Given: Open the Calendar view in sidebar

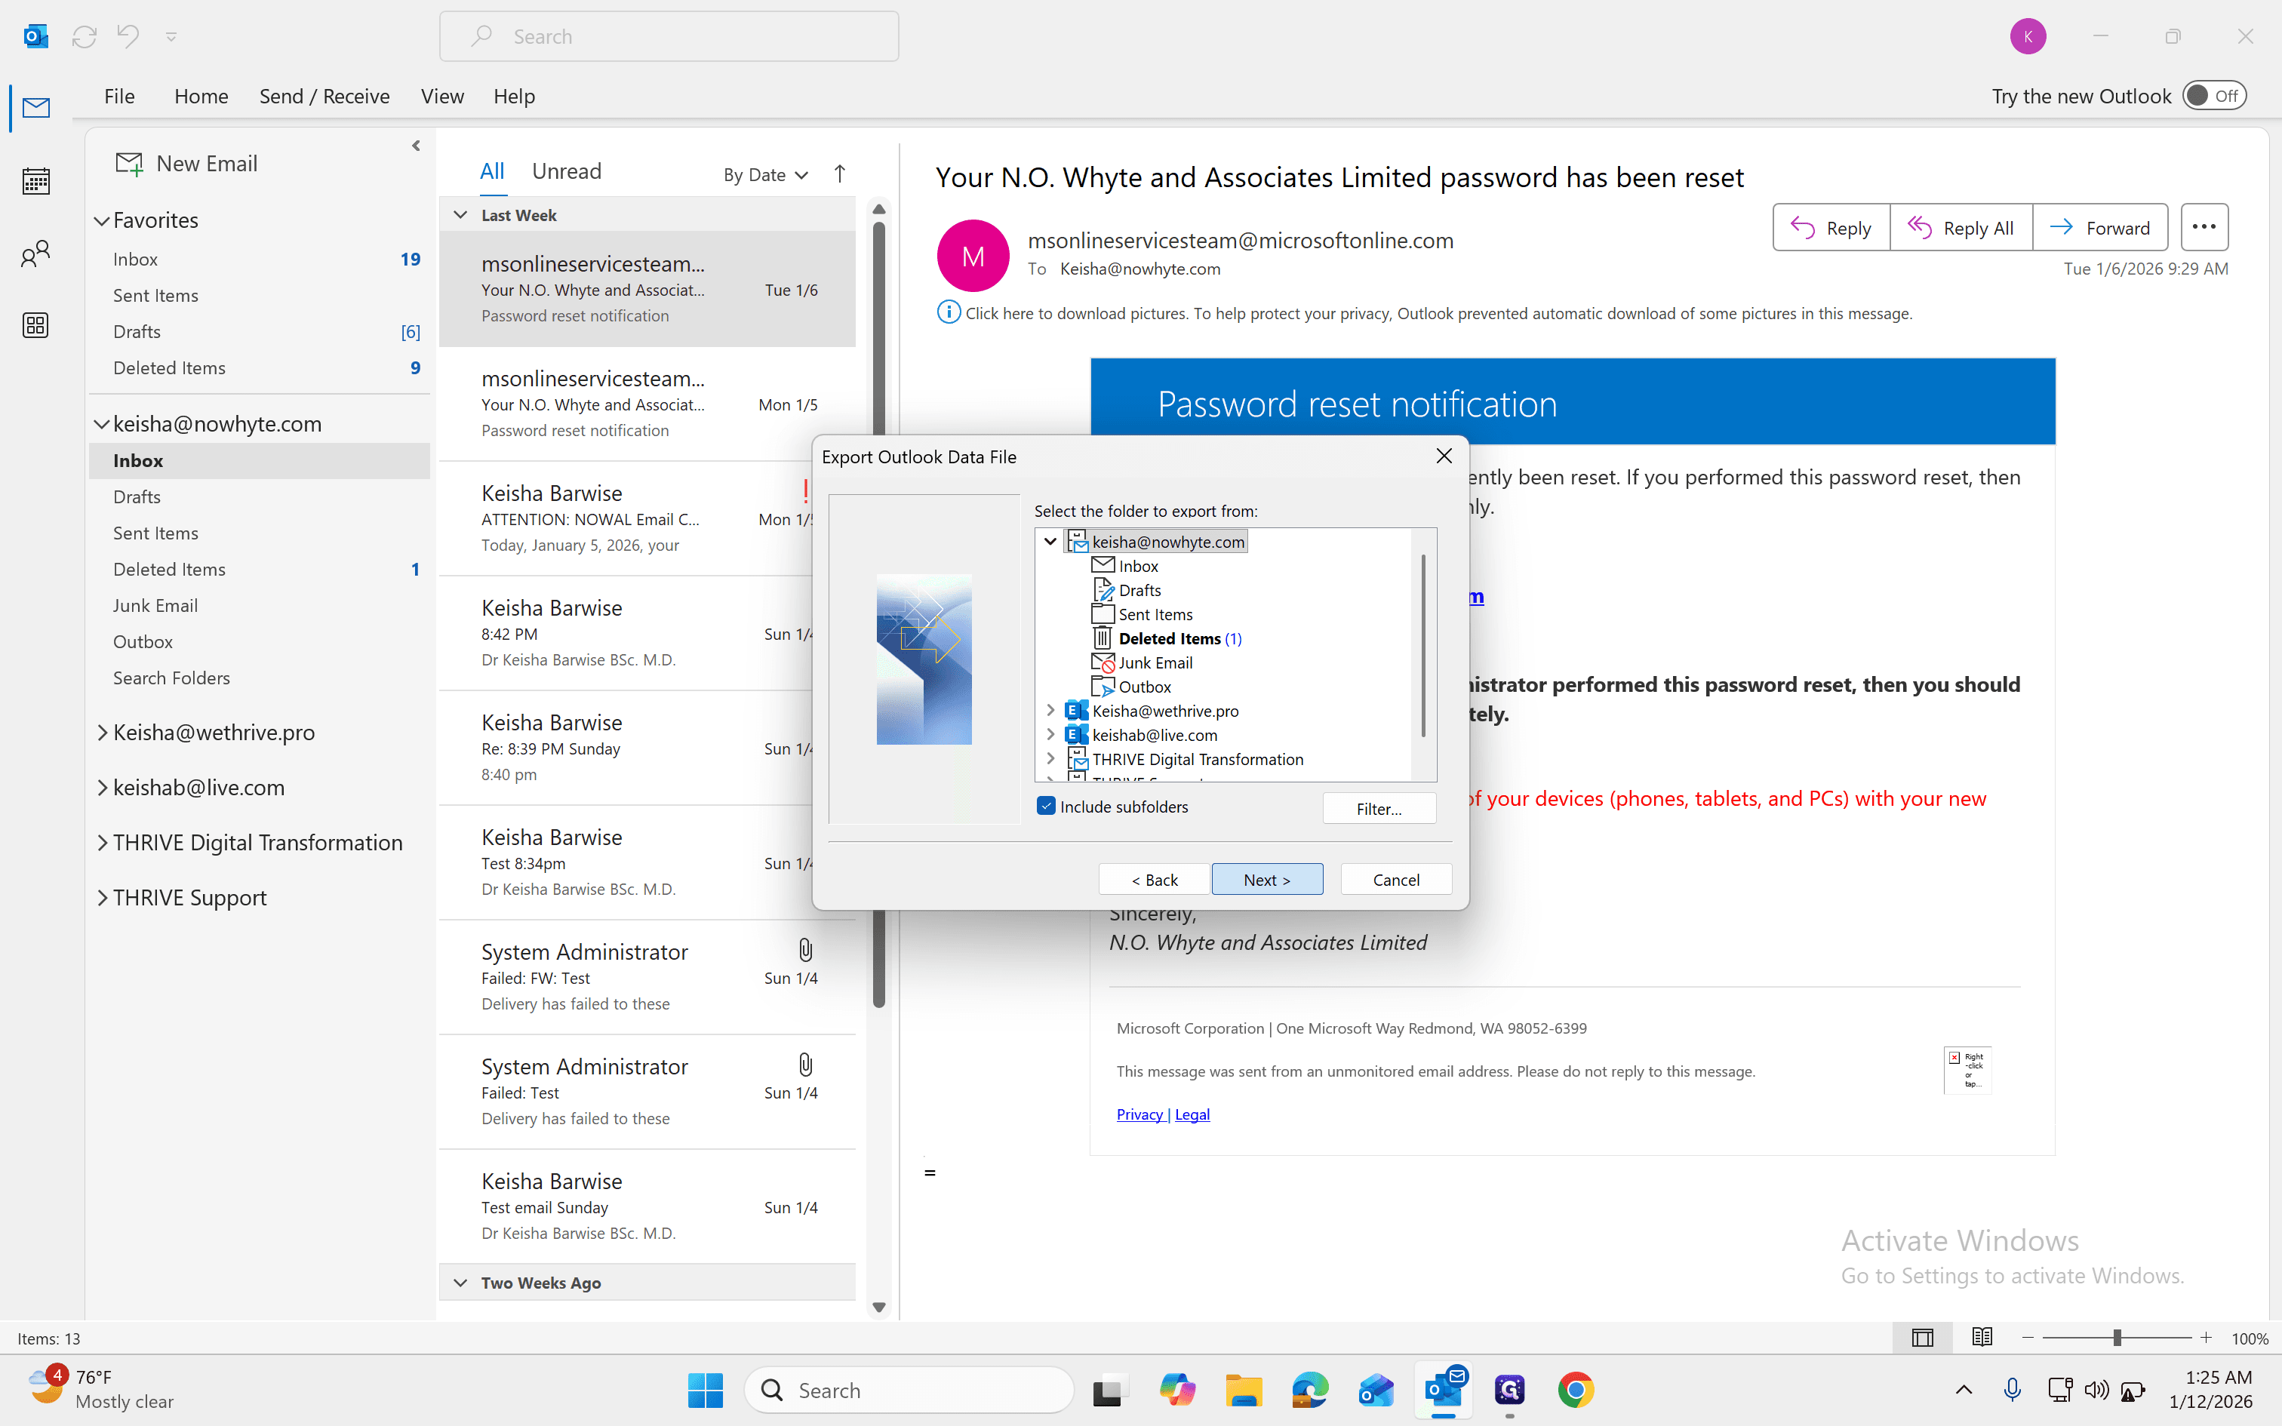Looking at the screenshot, I should click(35, 180).
